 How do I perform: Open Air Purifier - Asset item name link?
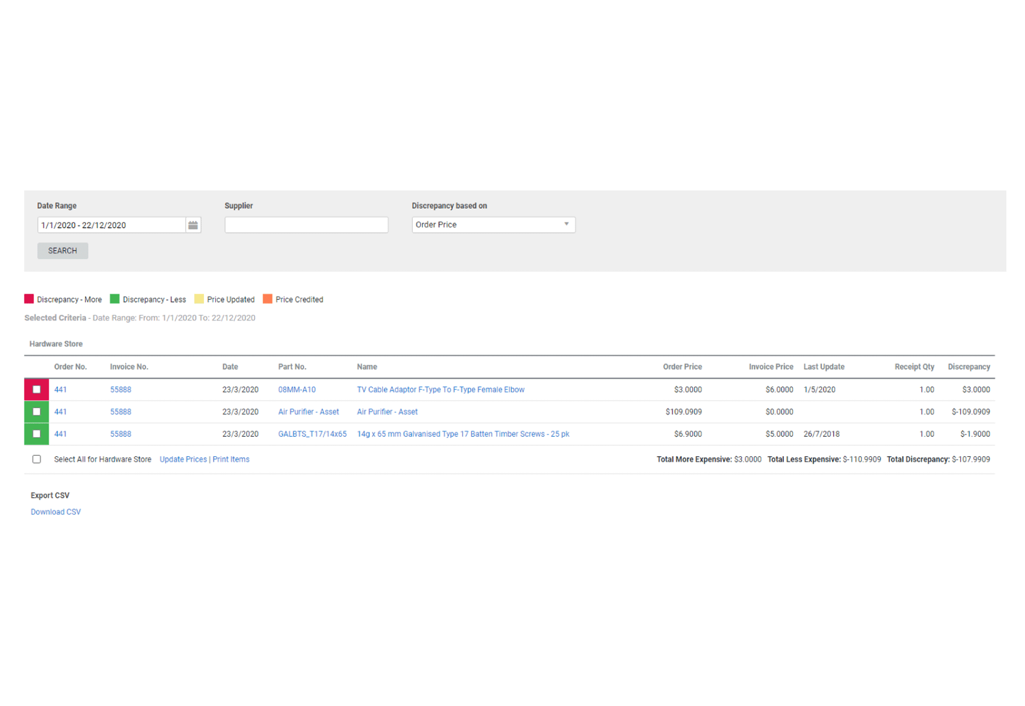click(x=388, y=412)
